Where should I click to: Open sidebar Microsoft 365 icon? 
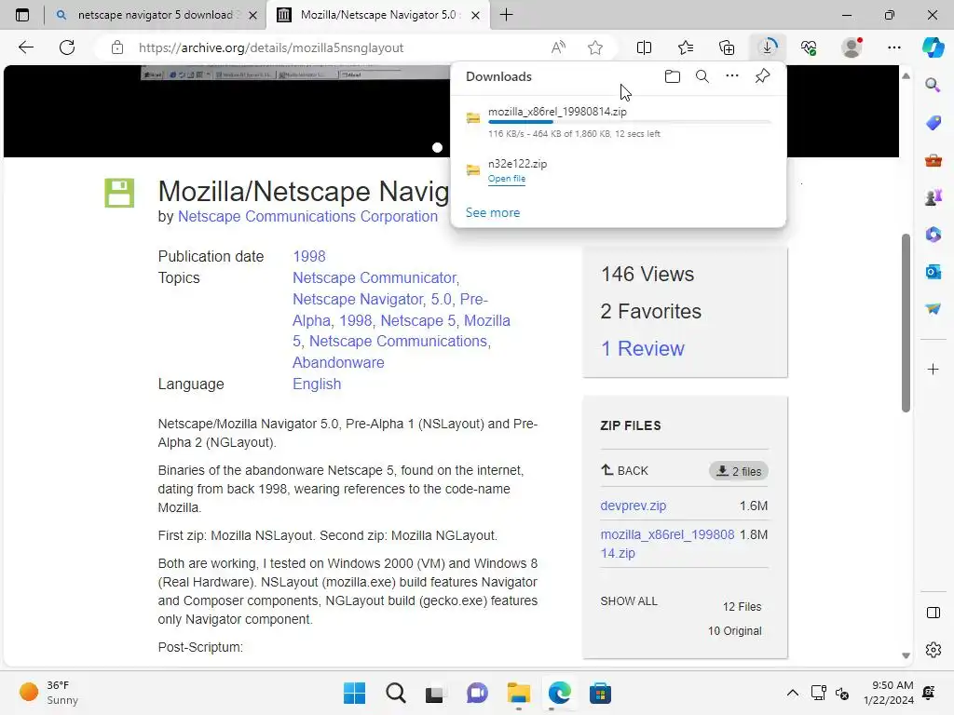point(933,235)
